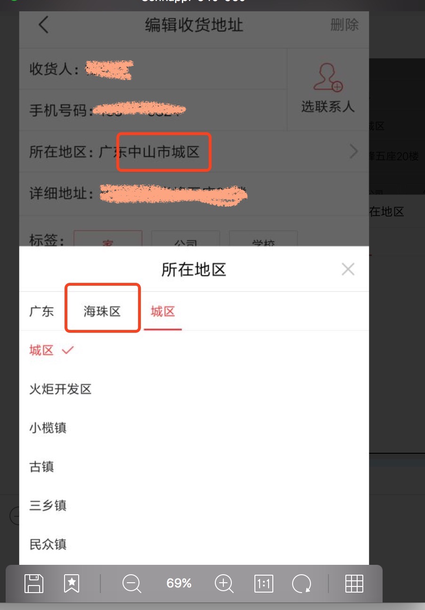The height and width of the screenshot is (610, 425).
Task: Click the save disk icon in viewer toolbar
Action: 34,584
